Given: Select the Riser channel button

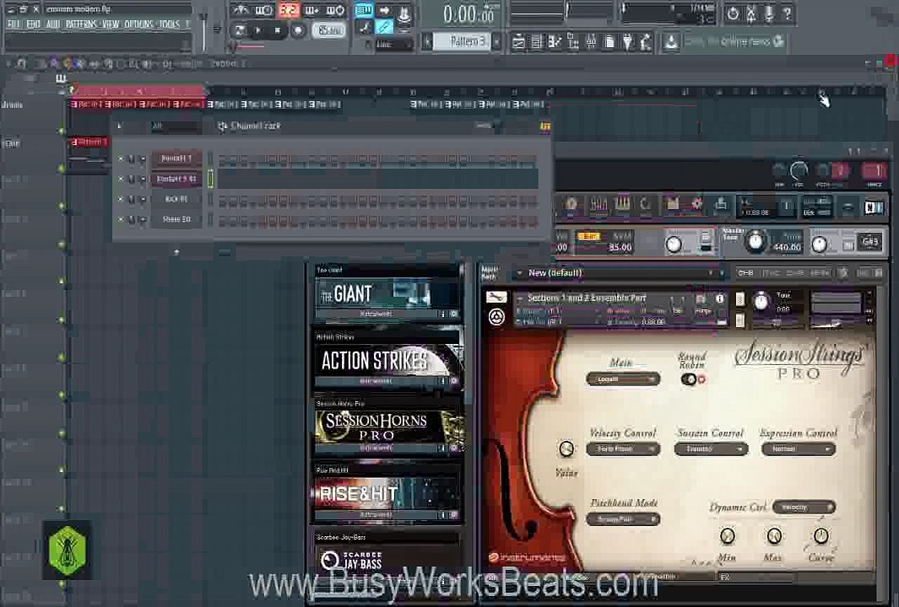Looking at the screenshot, I should coord(176,219).
